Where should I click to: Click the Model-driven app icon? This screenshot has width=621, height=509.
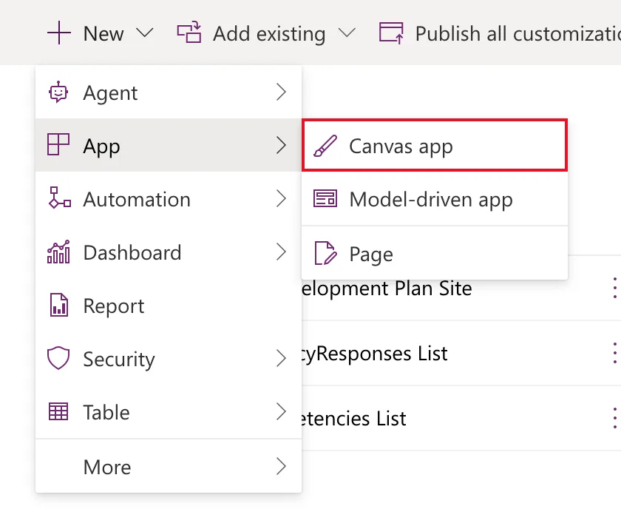pyautogui.click(x=325, y=198)
